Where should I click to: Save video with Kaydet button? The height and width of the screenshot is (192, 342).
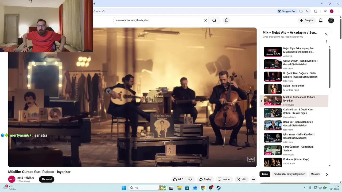[x=224, y=179]
